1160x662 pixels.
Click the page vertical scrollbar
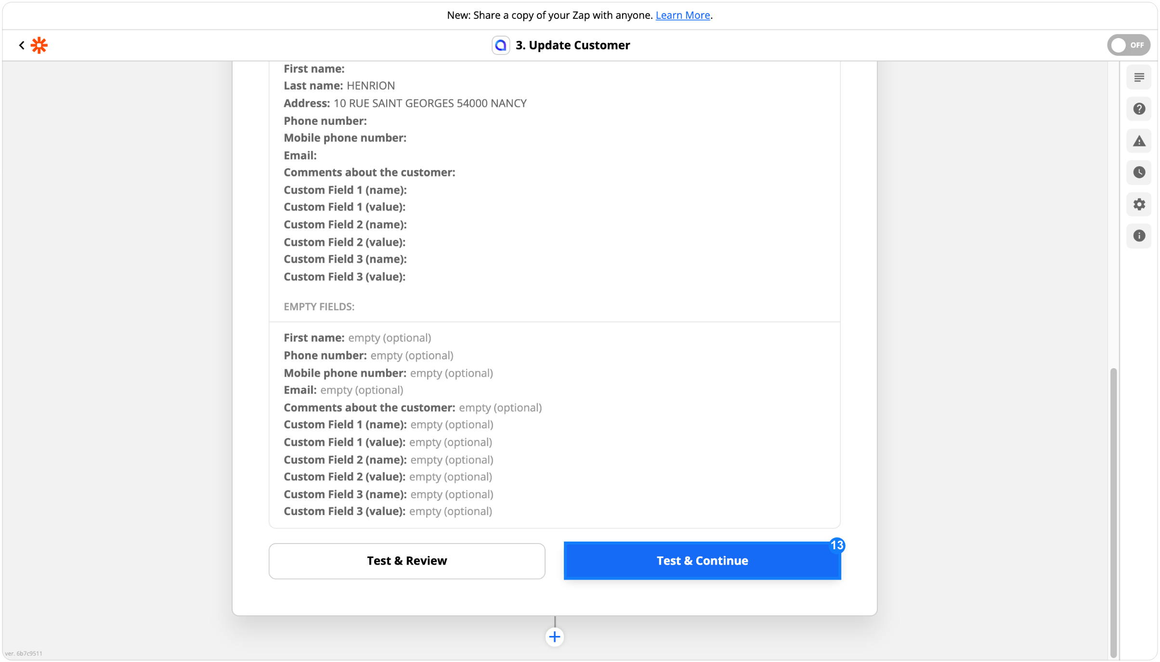click(1113, 512)
